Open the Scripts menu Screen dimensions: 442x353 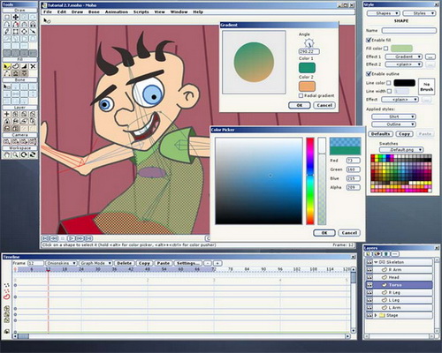click(141, 12)
